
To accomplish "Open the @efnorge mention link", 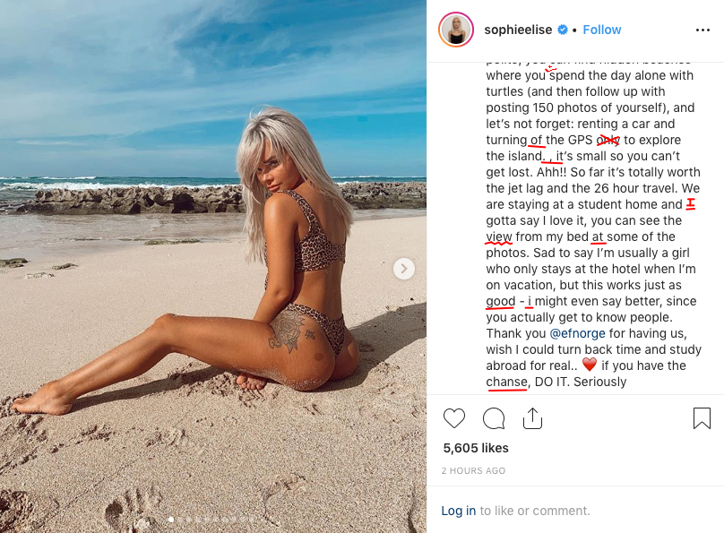I will click(577, 333).
